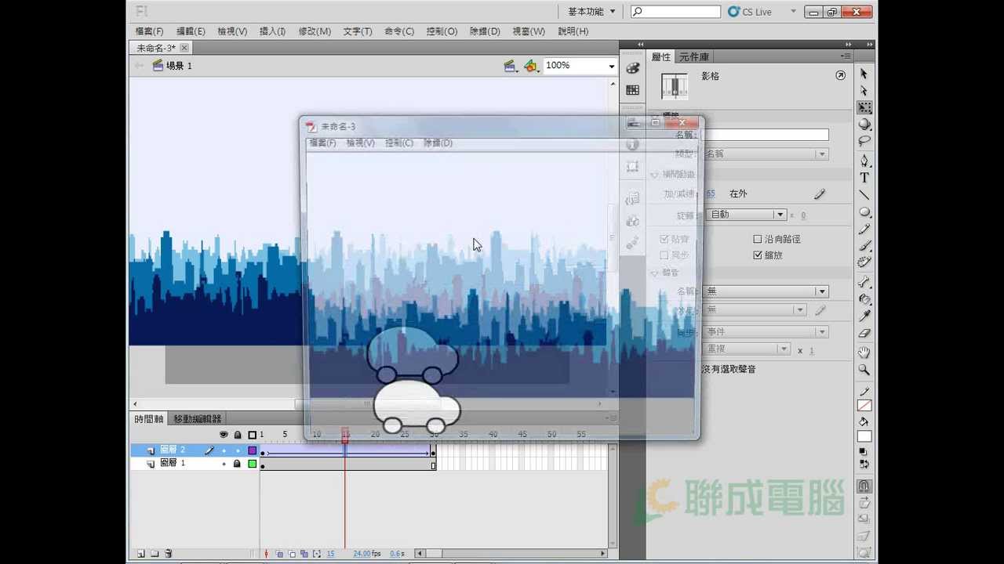Select the Deco tool
Viewport: 1004px width, 564px height.
pos(864,263)
